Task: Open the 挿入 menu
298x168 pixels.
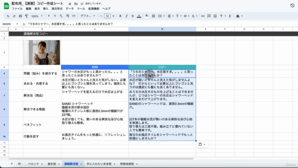Action: pyautogui.click(x=46, y=9)
